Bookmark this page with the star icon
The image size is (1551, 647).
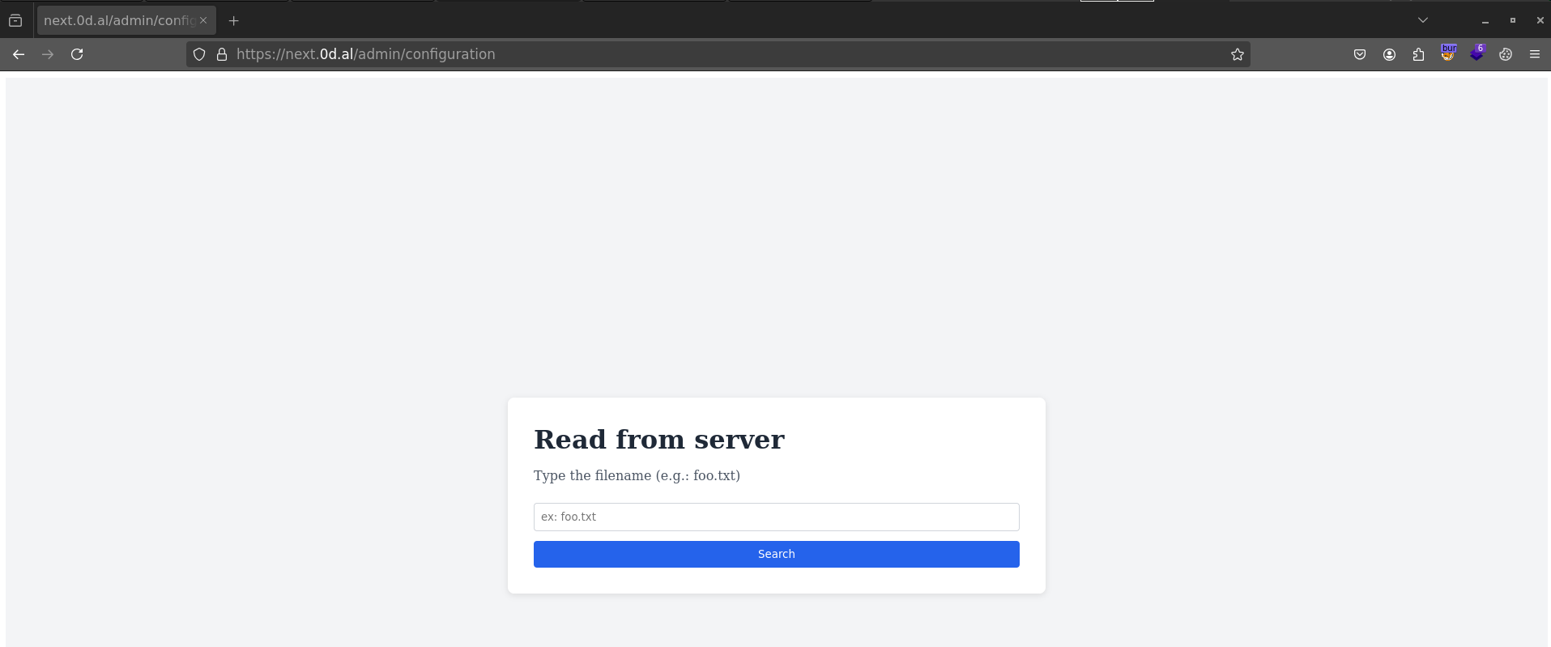pos(1237,54)
